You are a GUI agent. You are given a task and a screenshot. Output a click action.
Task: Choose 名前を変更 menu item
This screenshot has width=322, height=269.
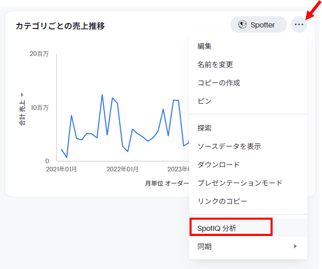pyautogui.click(x=215, y=65)
